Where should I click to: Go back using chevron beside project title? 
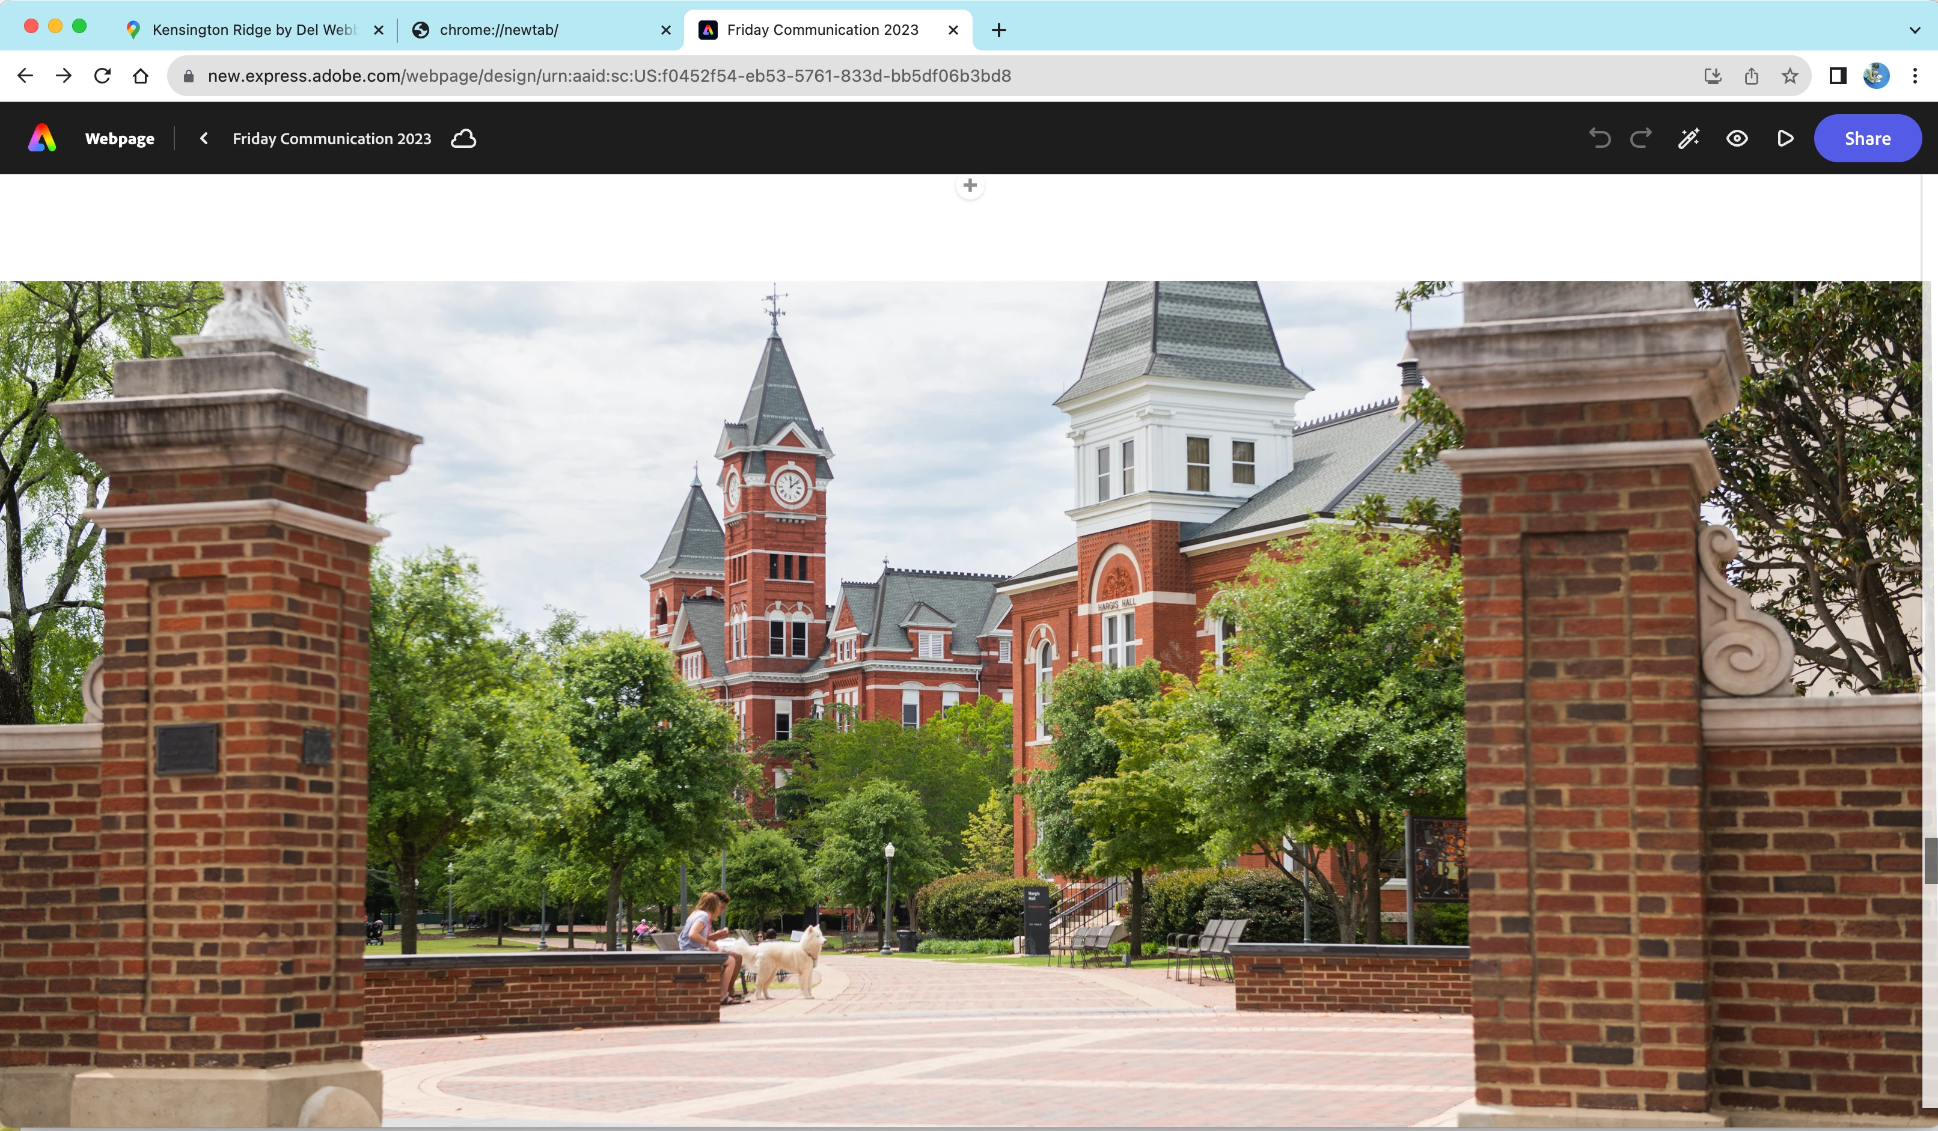coord(204,138)
